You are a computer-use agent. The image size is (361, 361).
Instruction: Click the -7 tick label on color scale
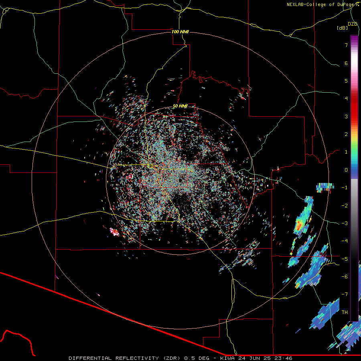click(345, 294)
